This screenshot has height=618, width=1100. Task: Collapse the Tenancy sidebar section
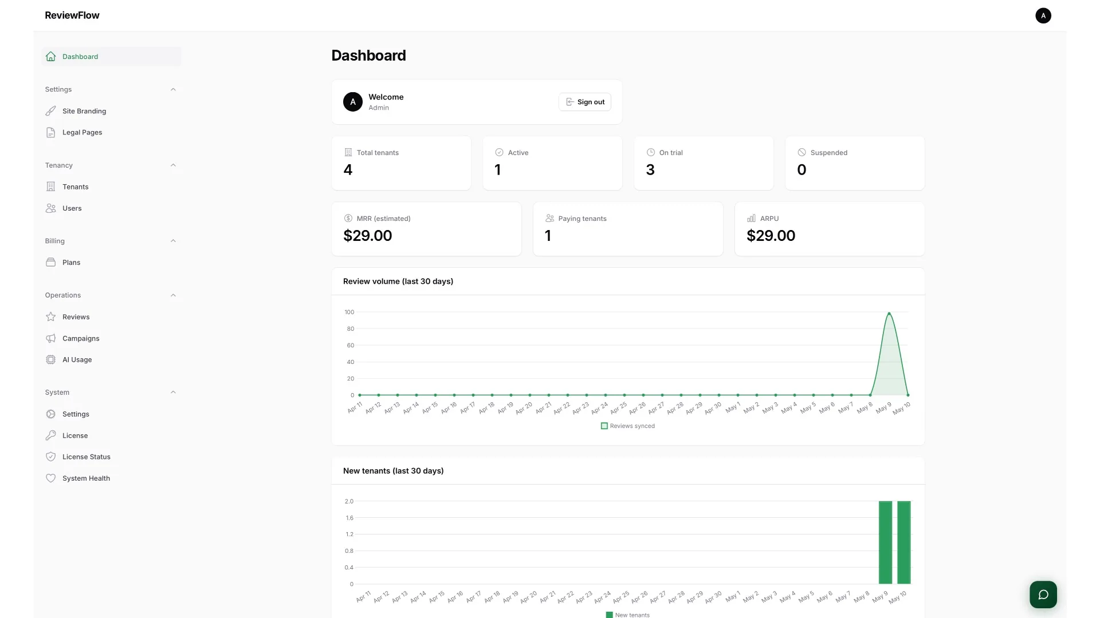pyautogui.click(x=173, y=165)
